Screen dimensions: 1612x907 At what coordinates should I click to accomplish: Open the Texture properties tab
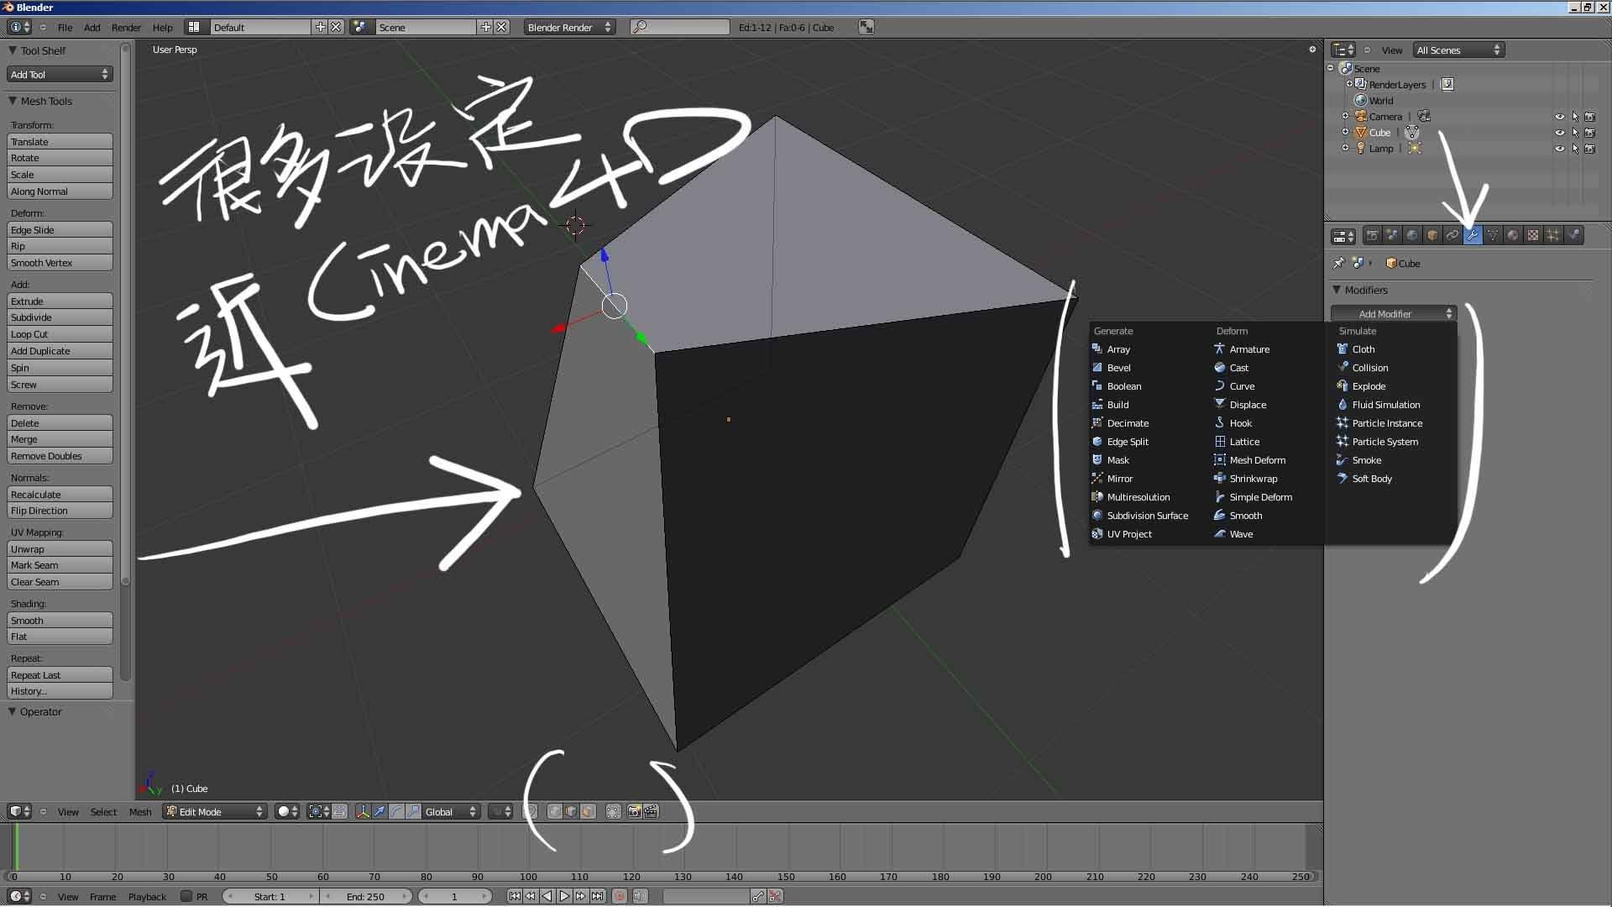pyautogui.click(x=1533, y=236)
